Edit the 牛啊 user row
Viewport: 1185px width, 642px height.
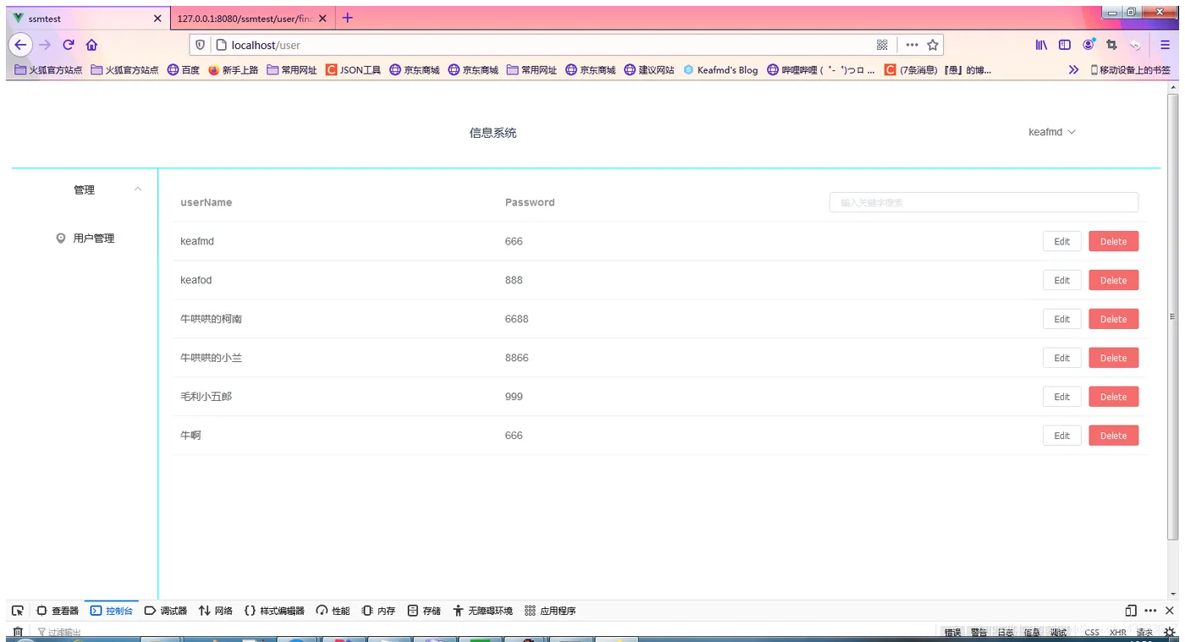coord(1061,436)
